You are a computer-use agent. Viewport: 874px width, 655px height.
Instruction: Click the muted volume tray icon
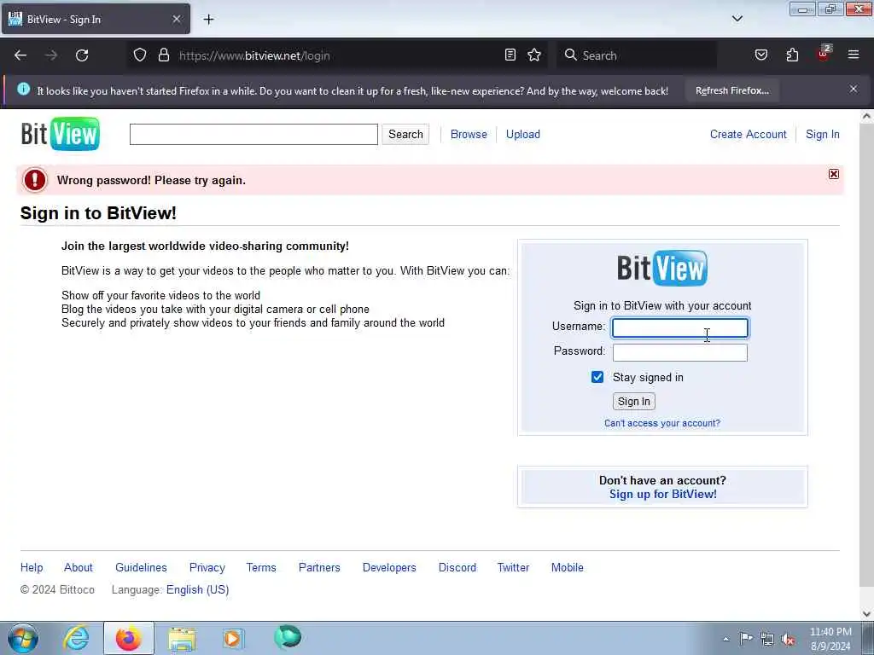[x=788, y=639]
